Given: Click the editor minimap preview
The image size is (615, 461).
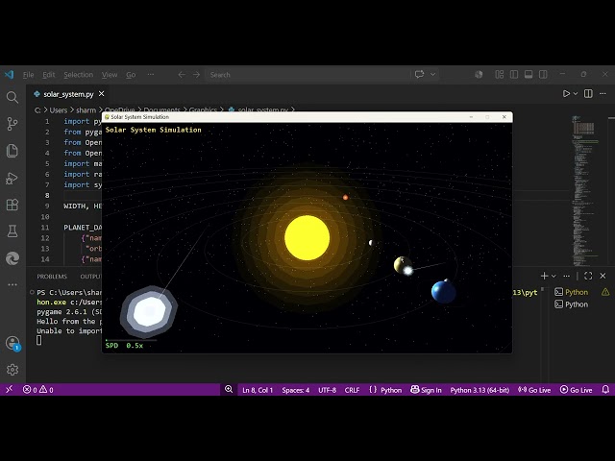Looking at the screenshot, I should 584,190.
